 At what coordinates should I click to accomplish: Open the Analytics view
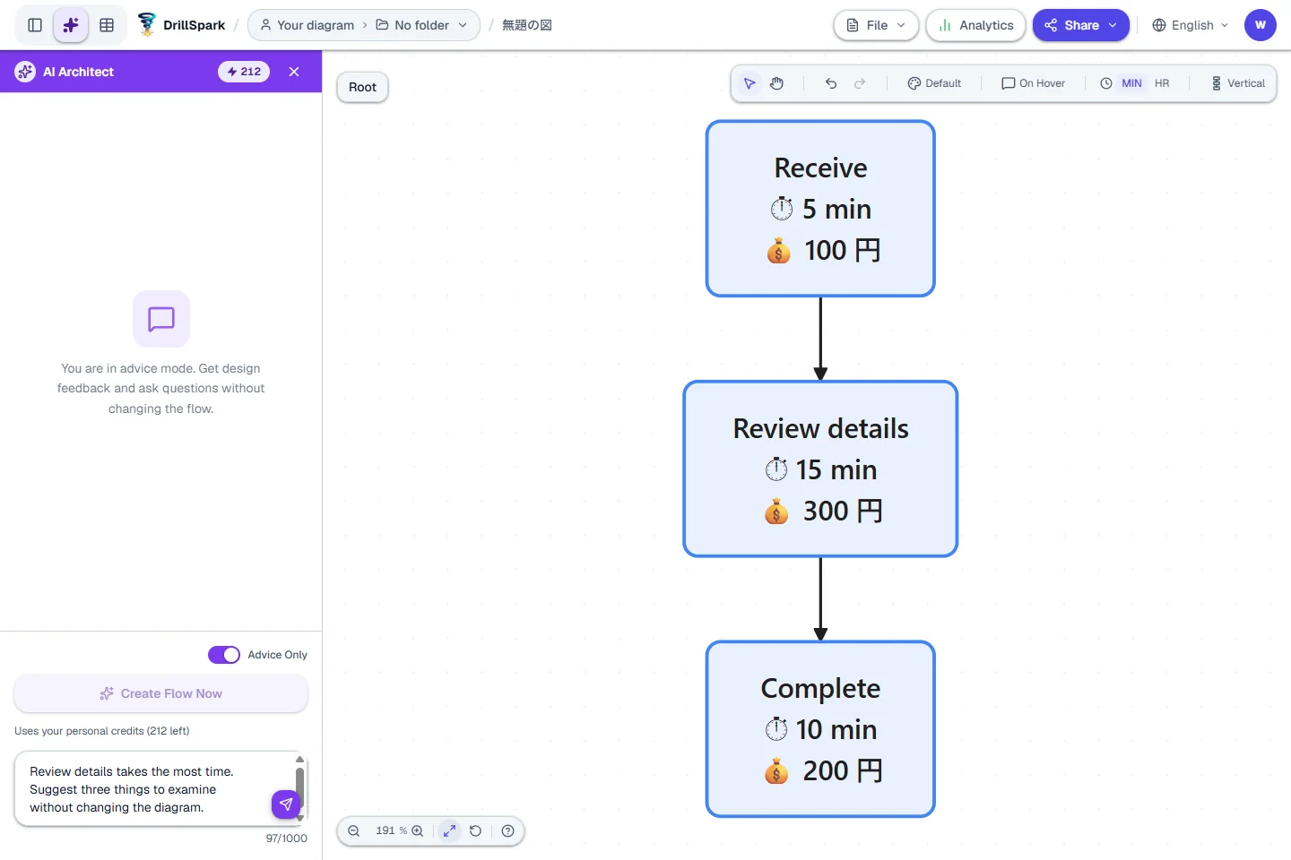tap(975, 25)
